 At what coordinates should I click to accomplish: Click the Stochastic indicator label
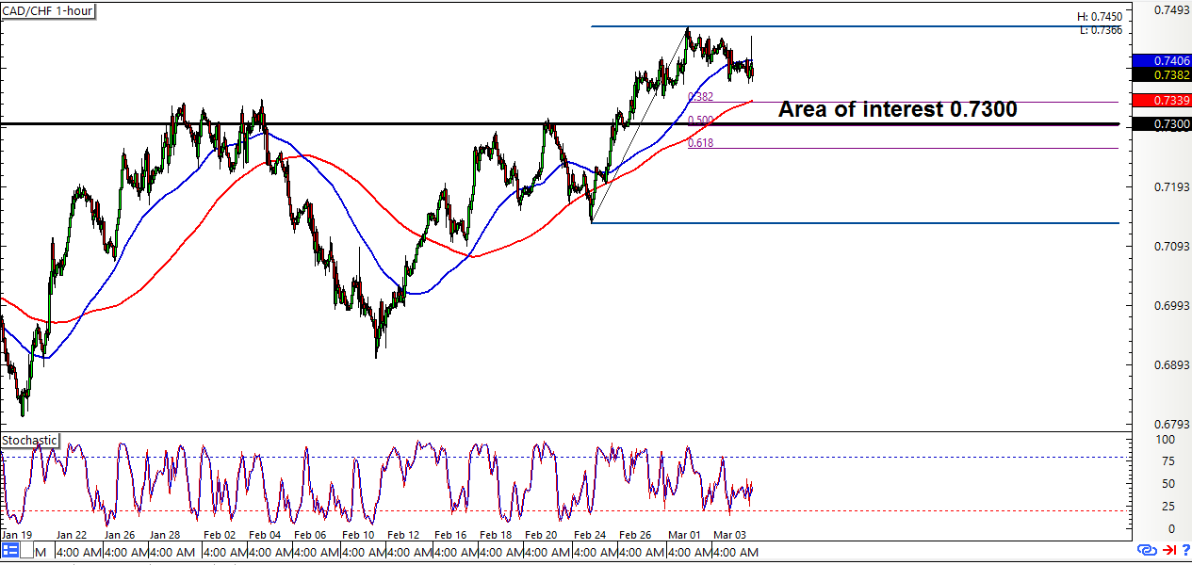[30, 441]
